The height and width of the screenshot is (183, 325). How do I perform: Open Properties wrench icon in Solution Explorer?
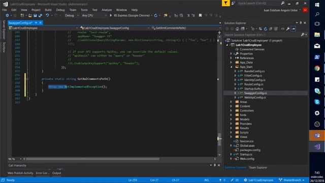tap(288, 29)
